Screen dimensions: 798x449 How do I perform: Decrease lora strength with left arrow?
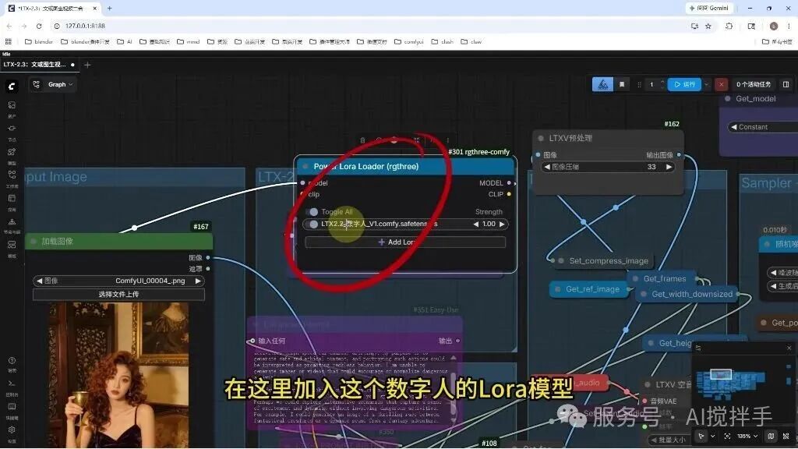[476, 224]
